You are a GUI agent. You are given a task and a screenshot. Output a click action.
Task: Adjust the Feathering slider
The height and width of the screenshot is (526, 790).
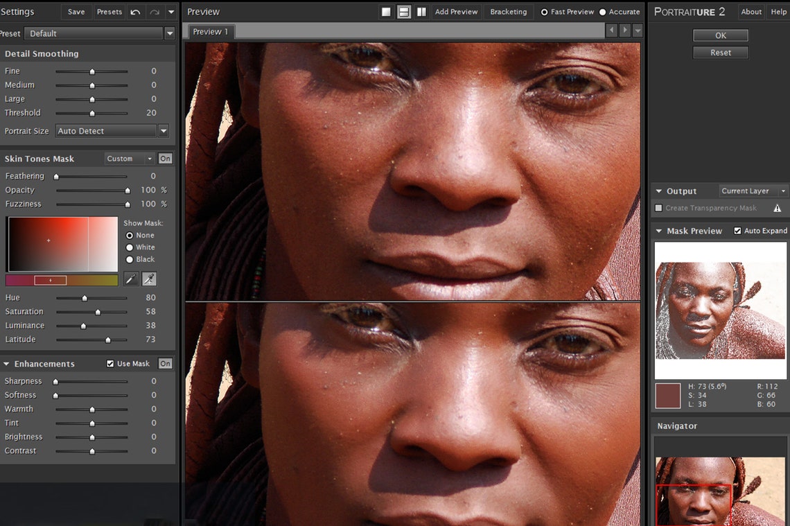(91, 176)
